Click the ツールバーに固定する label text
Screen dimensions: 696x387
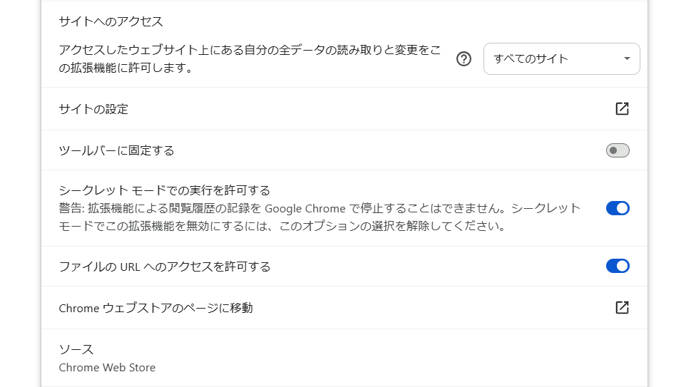click(x=116, y=150)
